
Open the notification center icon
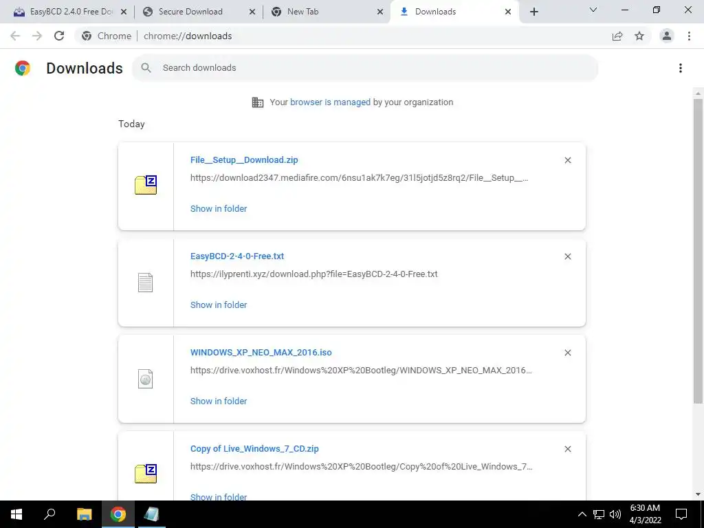point(681,514)
